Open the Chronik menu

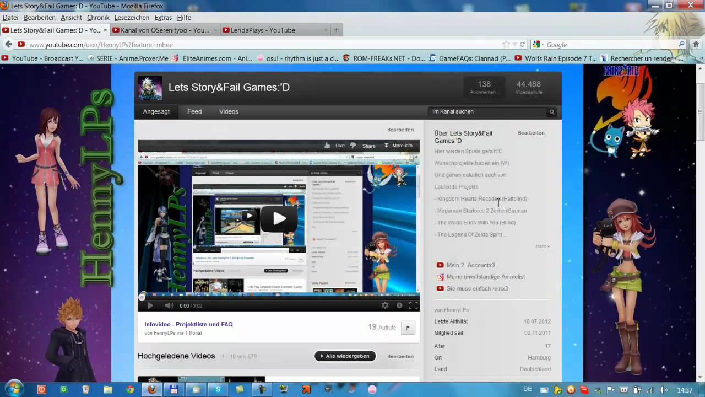tap(98, 18)
